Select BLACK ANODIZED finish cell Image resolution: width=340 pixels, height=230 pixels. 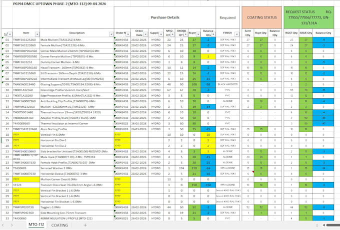click(227, 84)
